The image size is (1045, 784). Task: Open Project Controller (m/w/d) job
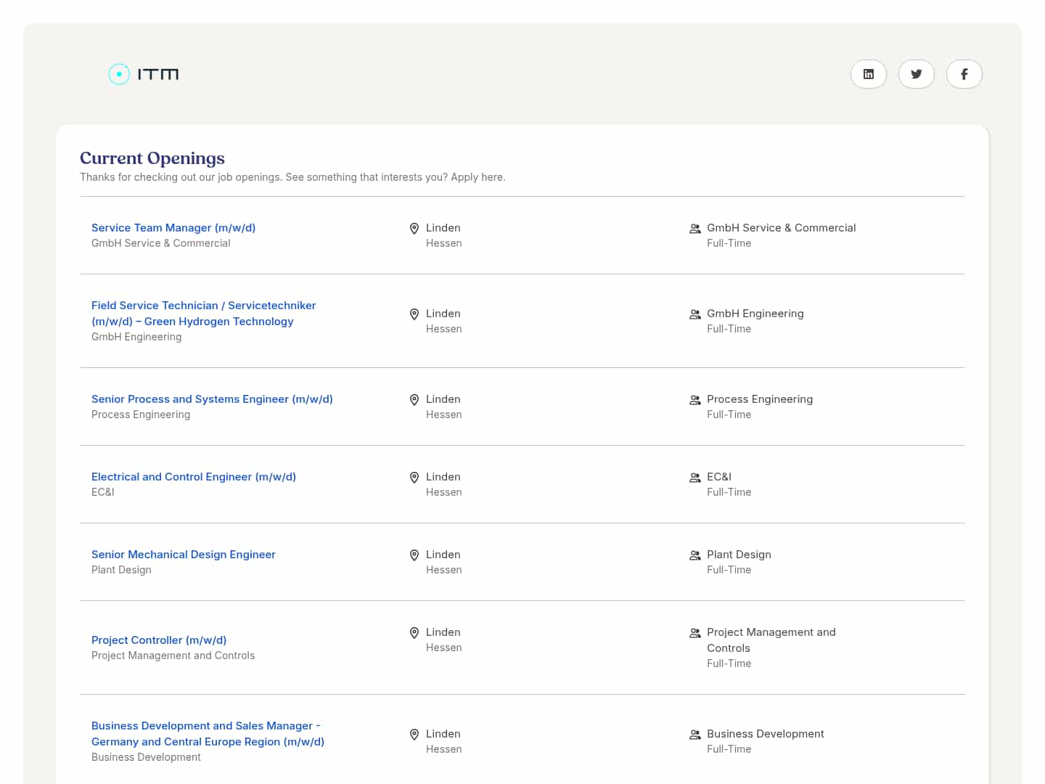[159, 640]
